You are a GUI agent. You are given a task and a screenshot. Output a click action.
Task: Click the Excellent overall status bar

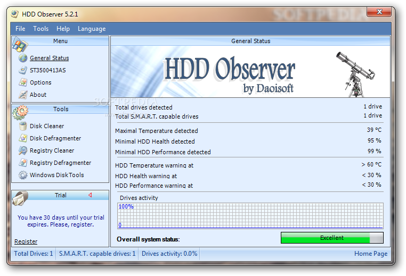332,238
